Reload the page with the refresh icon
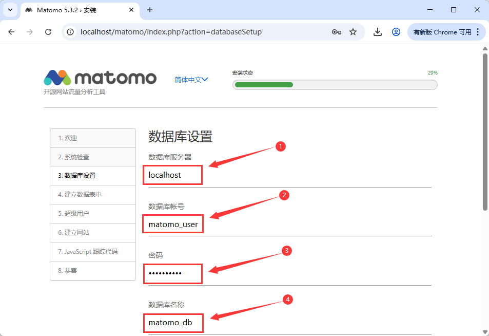The width and height of the screenshot is (489, 336). pyautogui.click(x=48, y=32)
